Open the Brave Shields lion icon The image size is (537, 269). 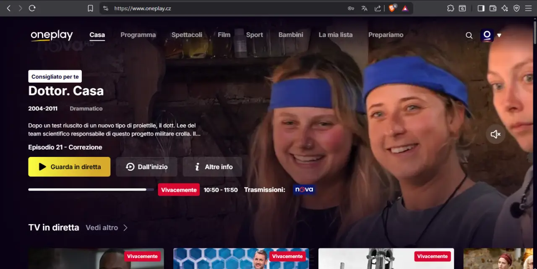392,8
